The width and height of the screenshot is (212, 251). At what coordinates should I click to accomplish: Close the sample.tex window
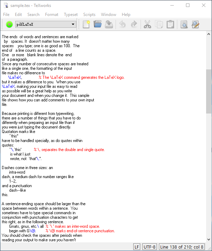tap(204, 5)
